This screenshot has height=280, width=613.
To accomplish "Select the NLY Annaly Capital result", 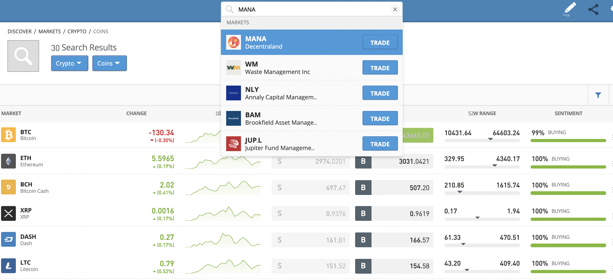I will (x=312, y=93).
